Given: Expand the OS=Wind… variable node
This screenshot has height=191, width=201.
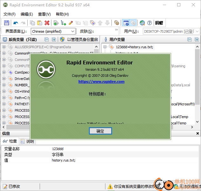Looking at the screenshot, I should [4, 91].
